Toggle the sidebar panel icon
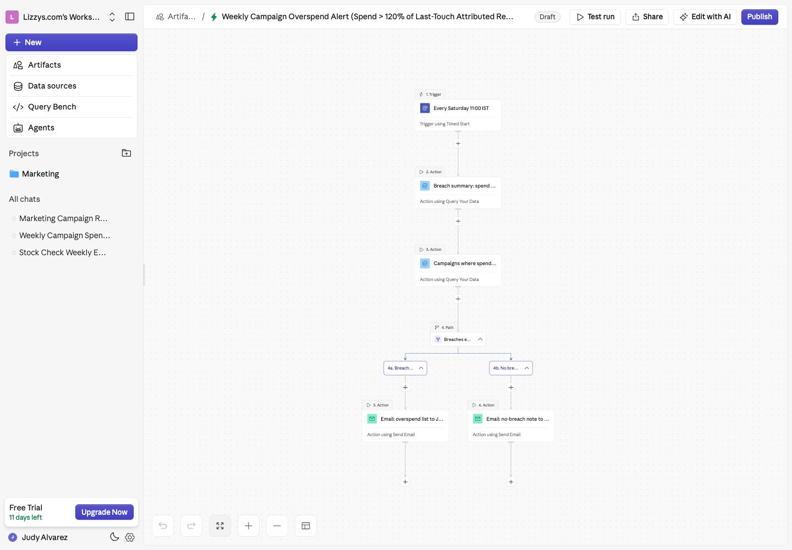The width and height of the screenshot is (792, 550). pyautogui.click(x=130, y=16)
